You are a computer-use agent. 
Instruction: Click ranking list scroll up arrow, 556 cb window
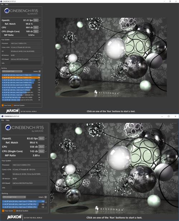coord(46,201)
